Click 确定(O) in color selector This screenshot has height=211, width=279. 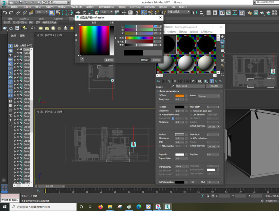[145, 60]
